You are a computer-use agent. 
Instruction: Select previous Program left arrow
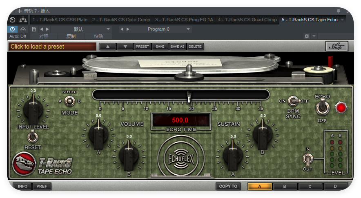[122, 29]
